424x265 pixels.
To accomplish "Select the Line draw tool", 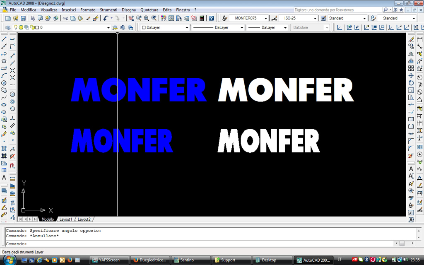I will [x=4, y=39].
